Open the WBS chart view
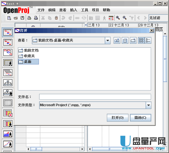 (8, 82)
